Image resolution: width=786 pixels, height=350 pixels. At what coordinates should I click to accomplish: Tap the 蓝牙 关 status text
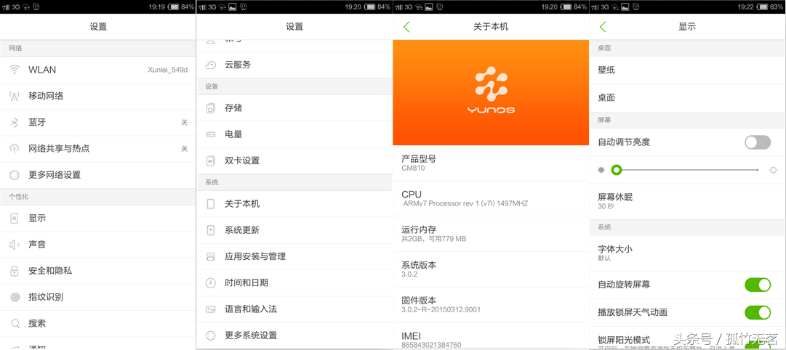tap(185, 123)
